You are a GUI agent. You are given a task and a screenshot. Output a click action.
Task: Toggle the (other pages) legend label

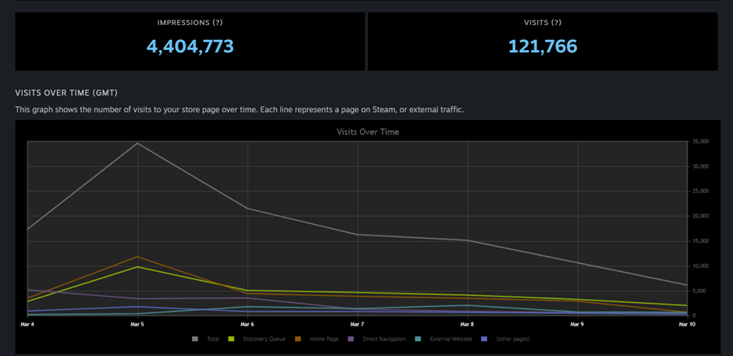tap(512, 339)
